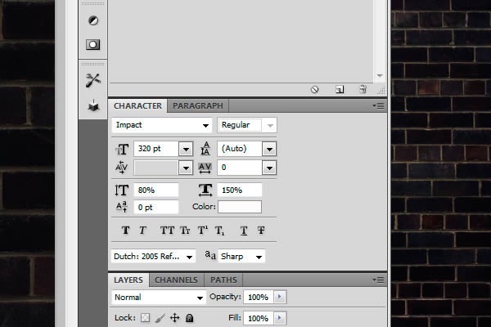Open the blending mode Normal dropdown

pos(199,298)
